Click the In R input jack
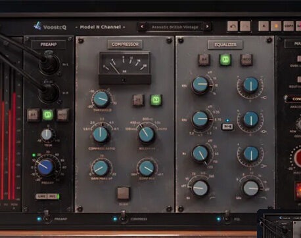Screen dimensions: 301x238 click(49, 92)
